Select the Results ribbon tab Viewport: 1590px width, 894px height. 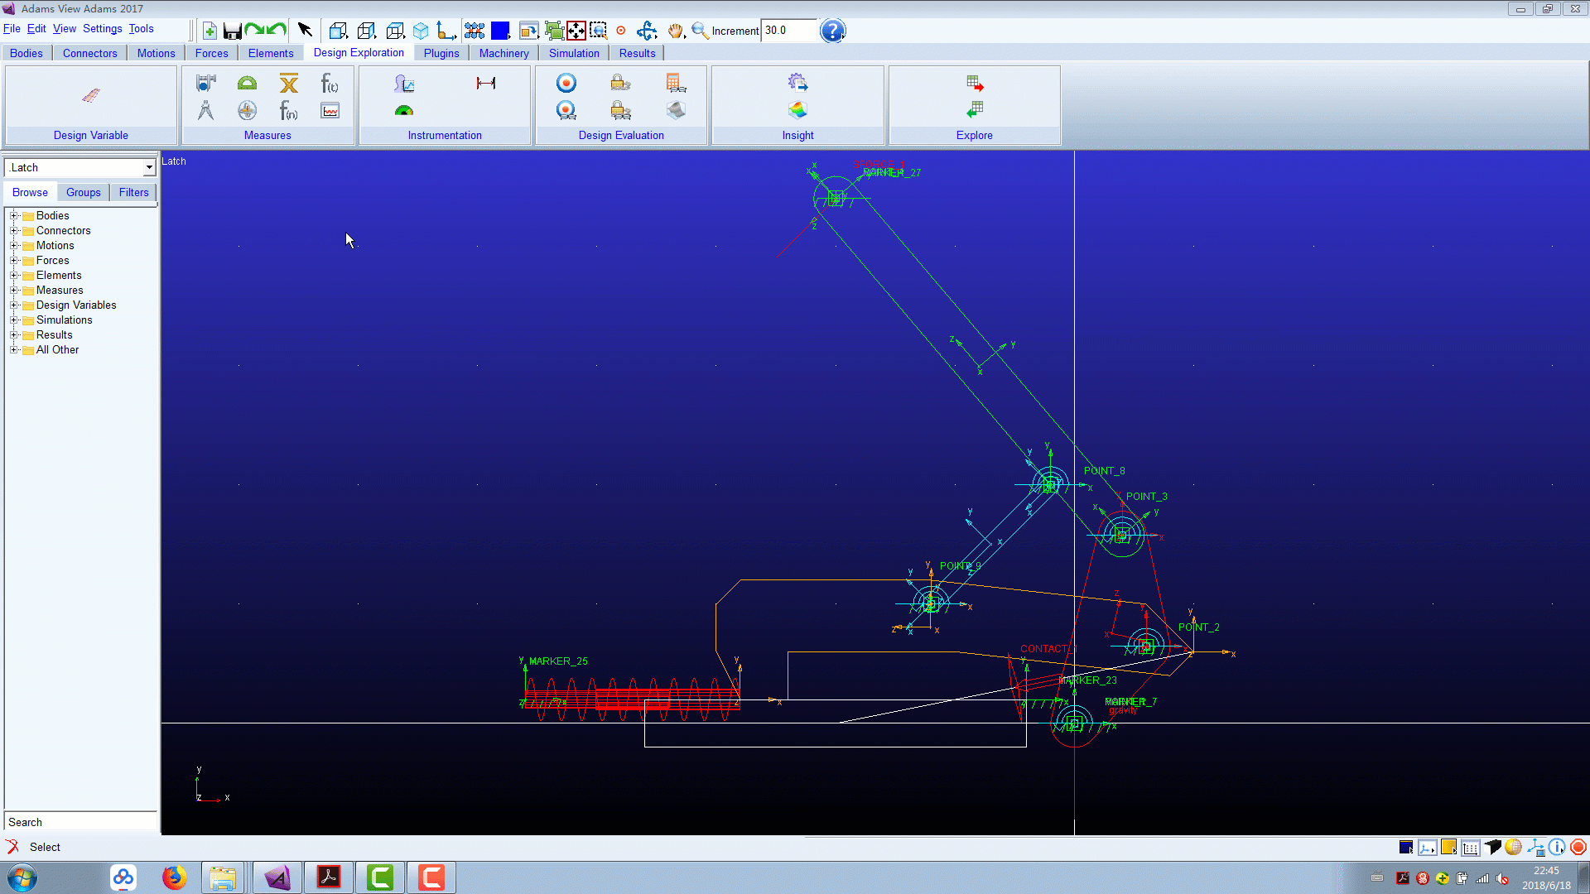pos(637,52)
